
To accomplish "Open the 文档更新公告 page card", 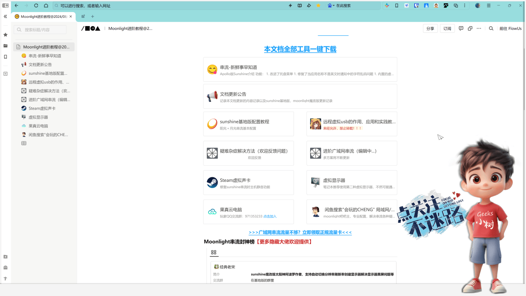I will pos(300,97).
